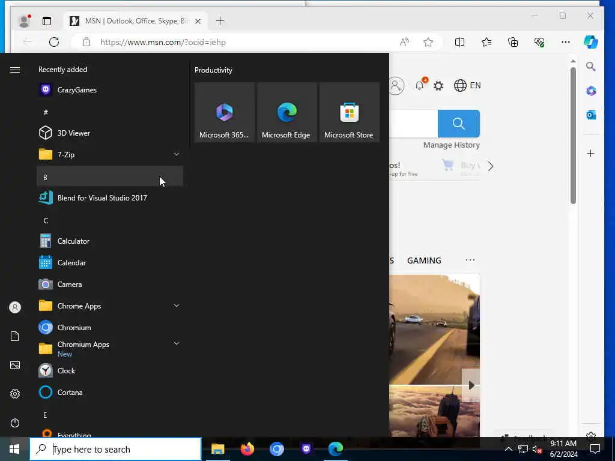Screen dimensions: 615x461
Task: Click next arrow on MSN shopping strip
Action: pyautogui.click(x=491, y=166)
